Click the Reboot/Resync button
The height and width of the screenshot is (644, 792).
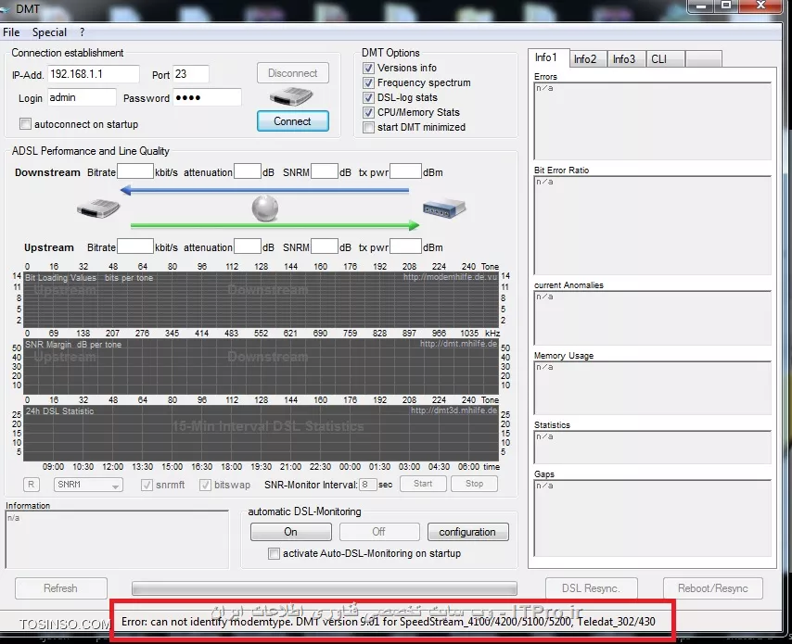pos(712,588)
